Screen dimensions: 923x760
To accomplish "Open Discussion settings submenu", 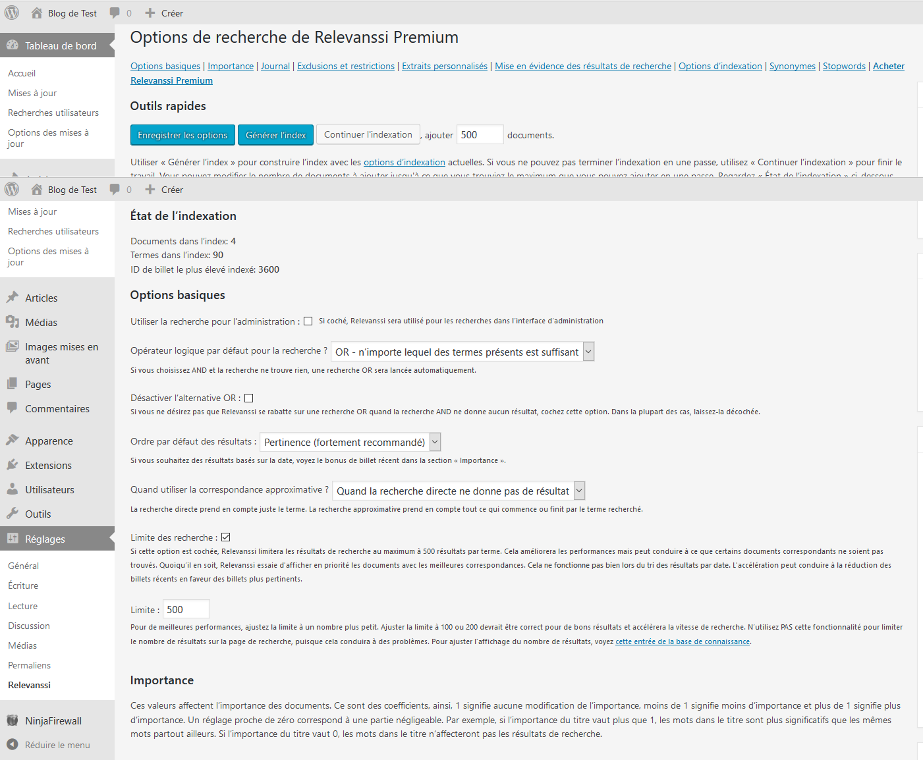I will (x=29, y=626).
